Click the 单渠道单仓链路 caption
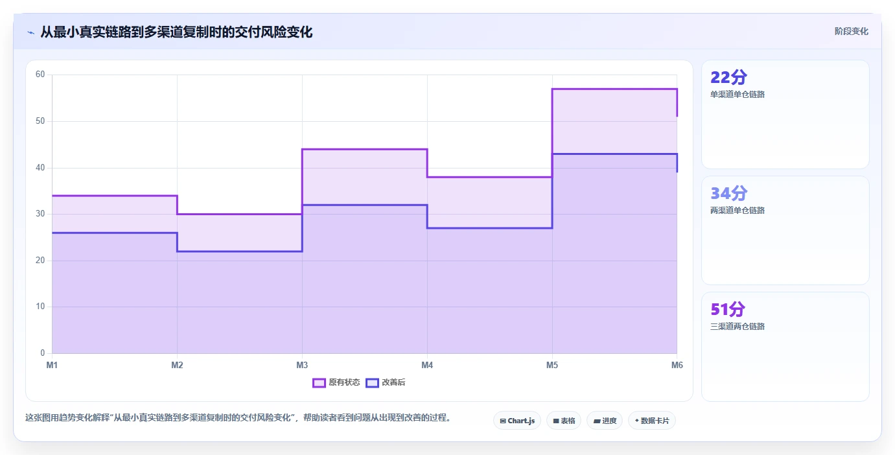895x455 pixels. tap(738, 95)
